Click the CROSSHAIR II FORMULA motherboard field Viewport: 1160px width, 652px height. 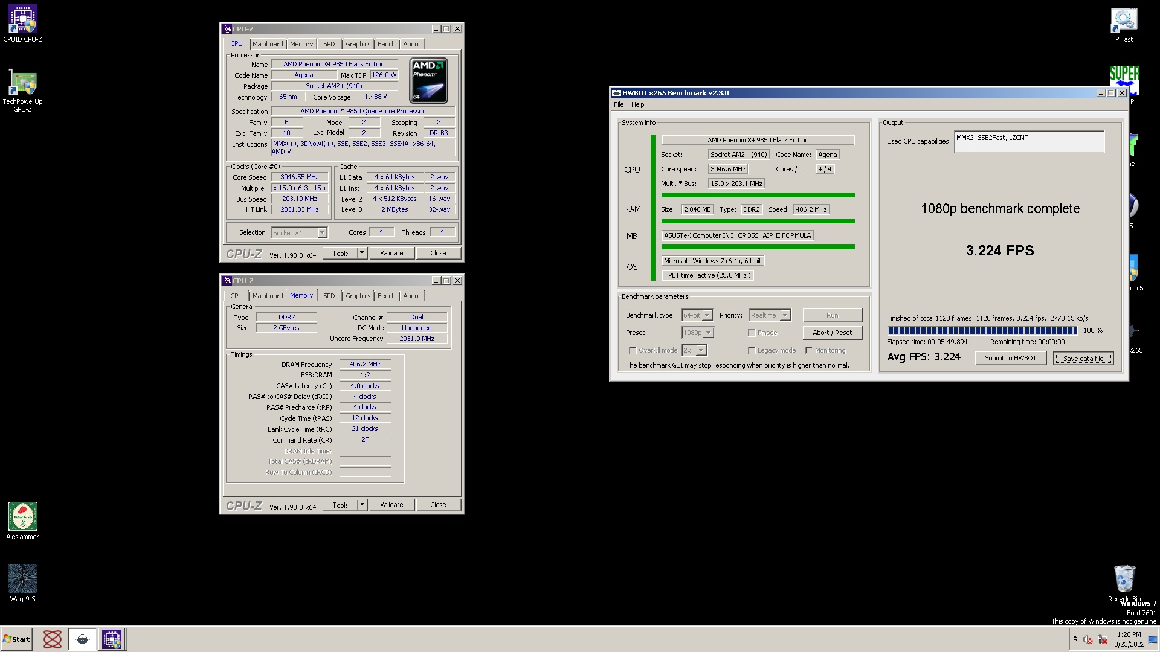pyautogui.click(x=737, y=235)
